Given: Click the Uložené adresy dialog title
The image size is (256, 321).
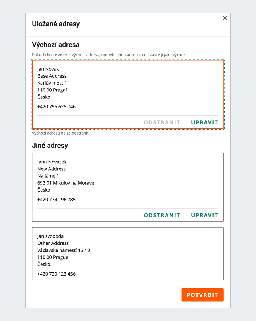Looking at the screenshot, I should click(56, 24).
